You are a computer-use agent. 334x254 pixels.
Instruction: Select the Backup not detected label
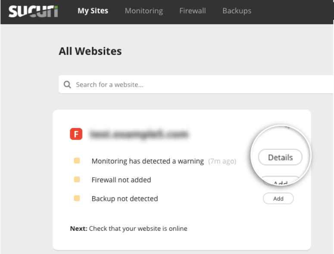point(125,199)
